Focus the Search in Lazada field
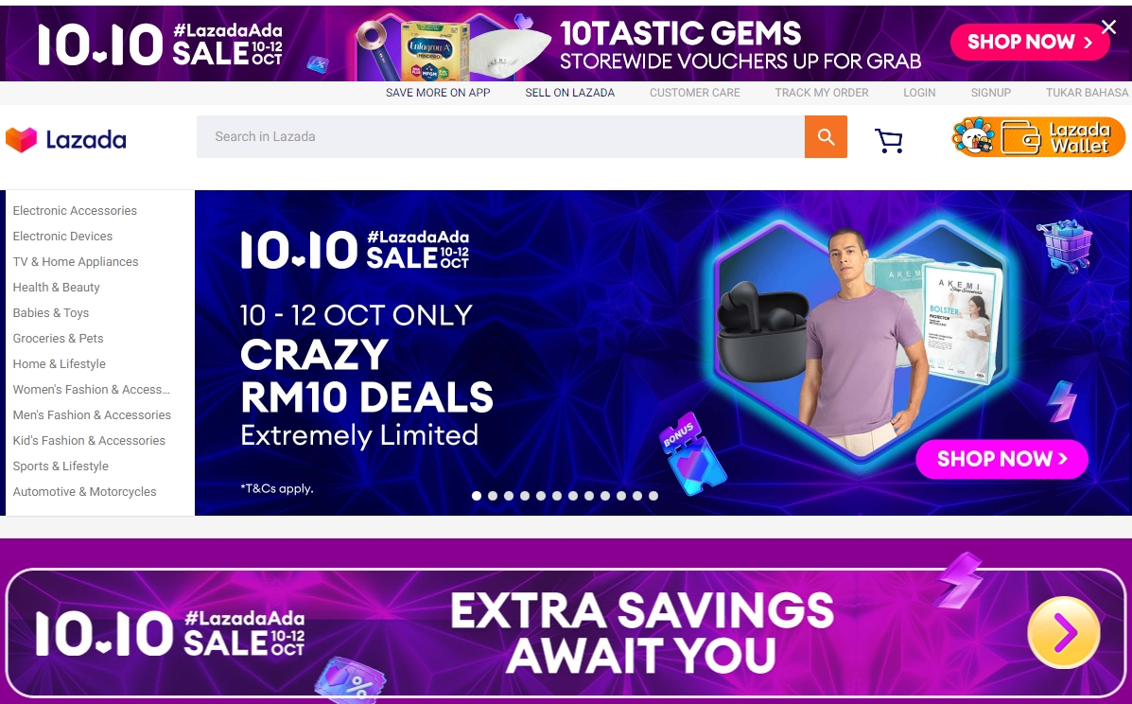This screenshot has height=704, width=1132. 500,136
